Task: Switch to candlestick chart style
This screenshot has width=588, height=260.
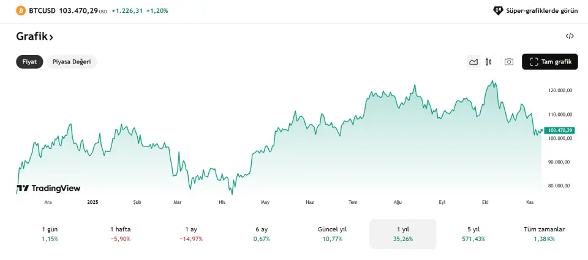Action: [488, 62]
